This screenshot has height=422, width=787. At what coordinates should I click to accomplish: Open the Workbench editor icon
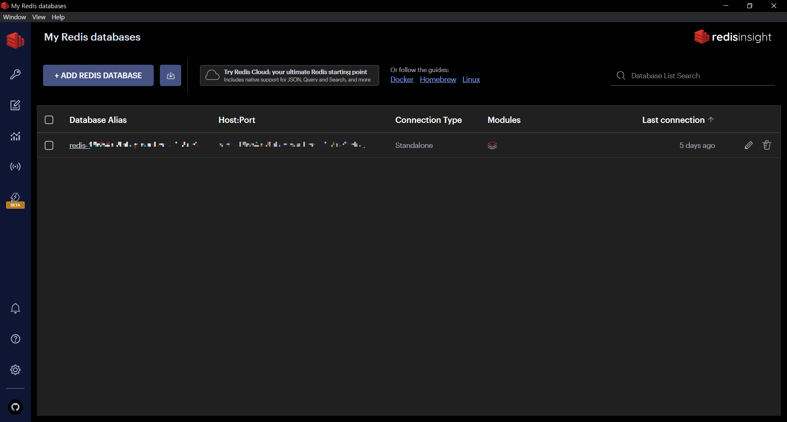pyautogui.click(x=15, y=105)
